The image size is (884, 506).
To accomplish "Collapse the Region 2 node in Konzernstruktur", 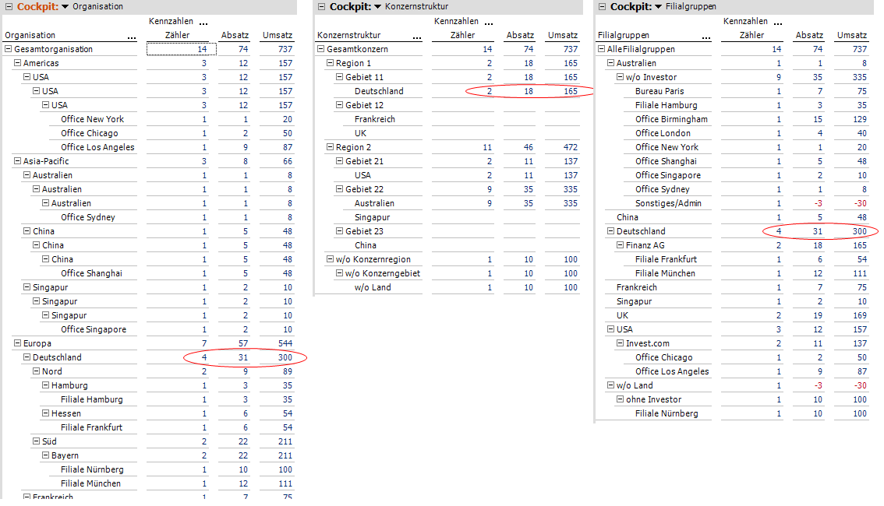I will (x=330, y=147).
